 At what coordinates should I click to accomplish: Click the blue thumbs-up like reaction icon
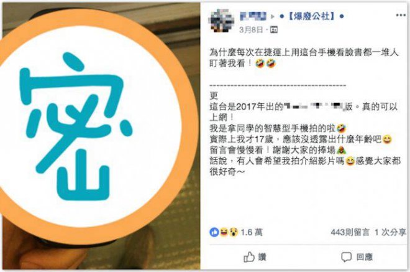(214, 232)
